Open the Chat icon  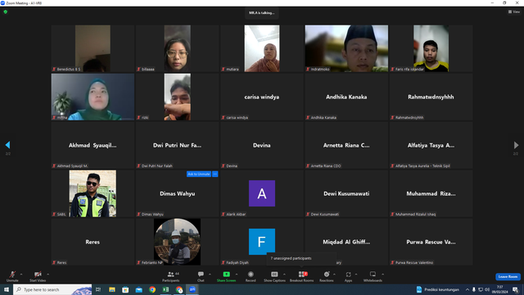pos(201,275)
